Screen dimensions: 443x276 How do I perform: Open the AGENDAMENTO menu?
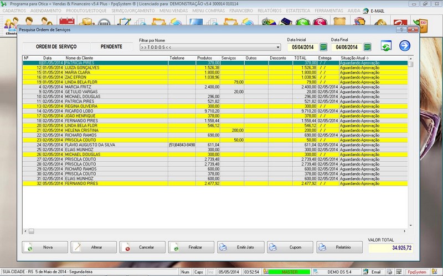tap(46, 10)
